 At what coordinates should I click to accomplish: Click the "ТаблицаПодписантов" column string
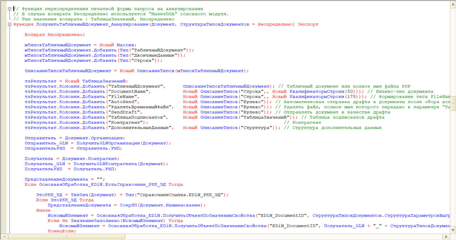[137, 117]
